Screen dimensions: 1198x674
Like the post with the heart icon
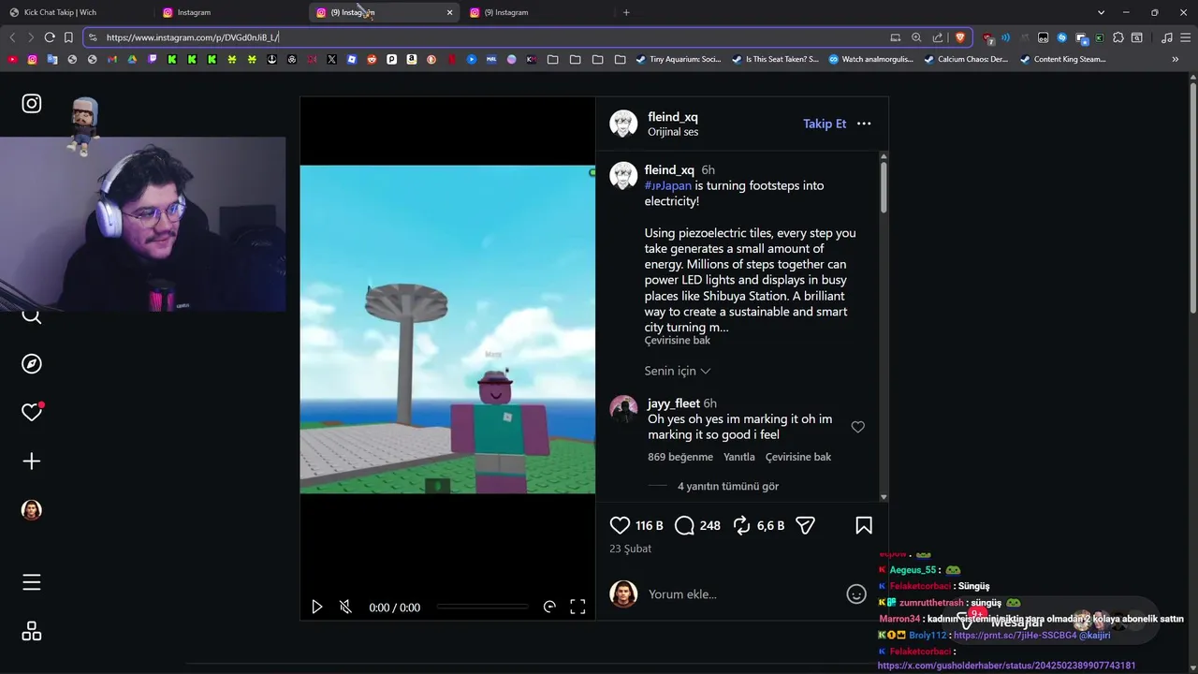tap(620, 526)
